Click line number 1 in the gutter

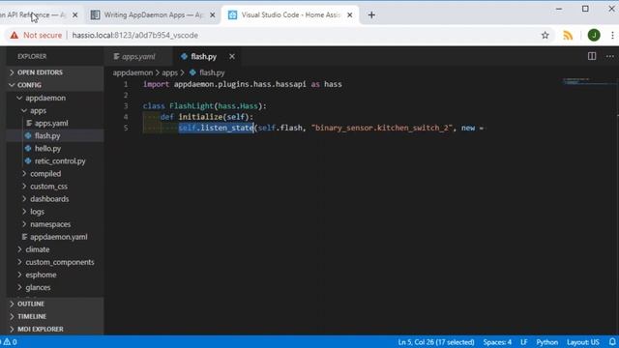[126, 84]
